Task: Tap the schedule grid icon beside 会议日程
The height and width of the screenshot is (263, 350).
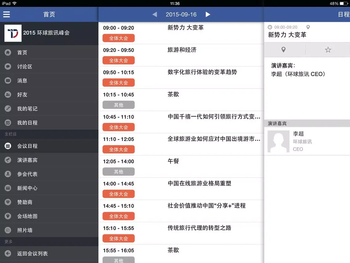Action: tap(8, 146)
